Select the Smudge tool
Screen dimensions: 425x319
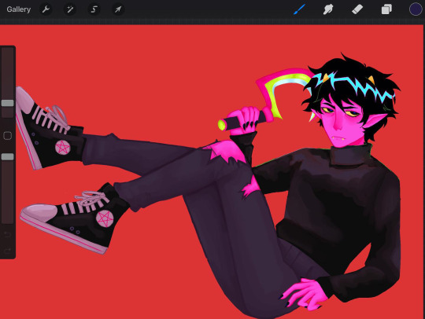(x=328, y=9)
